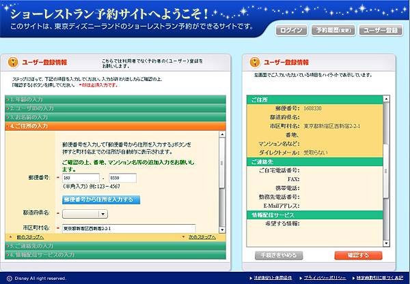
Task: Click postal code value 1608330 in summary
Action: (x=312, y=108)
